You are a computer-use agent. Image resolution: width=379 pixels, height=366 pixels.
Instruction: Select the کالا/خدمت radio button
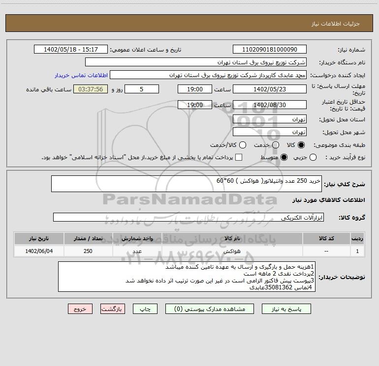point(243,145)
